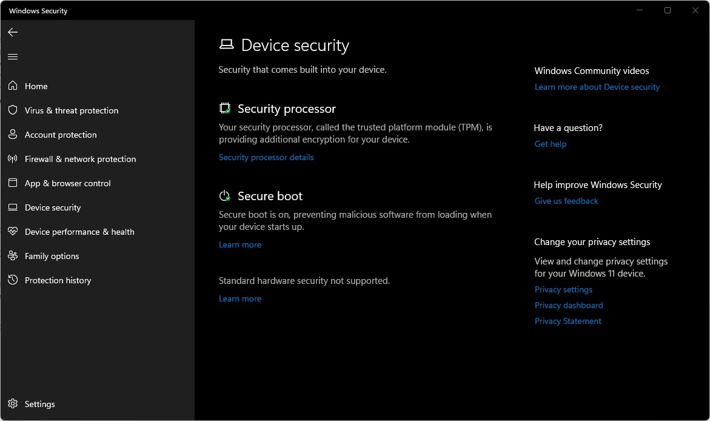Click the Secure boot power icon
710x421 pixels.
225,196
